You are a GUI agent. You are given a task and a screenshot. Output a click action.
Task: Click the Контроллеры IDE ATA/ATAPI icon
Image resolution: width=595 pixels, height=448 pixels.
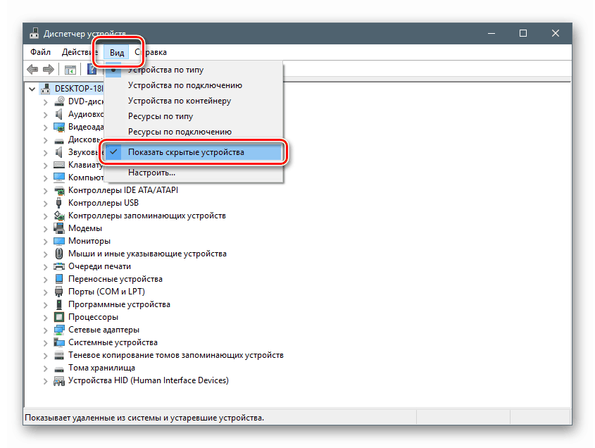pos(59,190)
